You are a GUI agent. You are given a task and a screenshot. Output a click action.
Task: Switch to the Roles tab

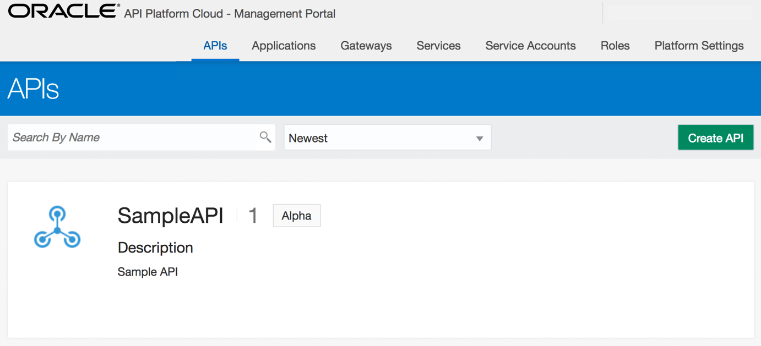[615, 46]
